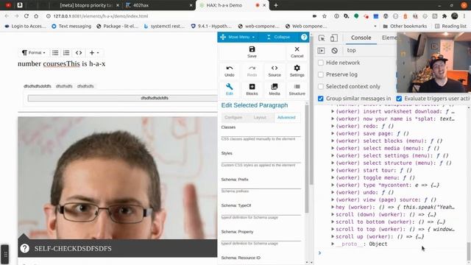Show the console sidebar
This screenshot has width=471, height=265.
(321, 51)
